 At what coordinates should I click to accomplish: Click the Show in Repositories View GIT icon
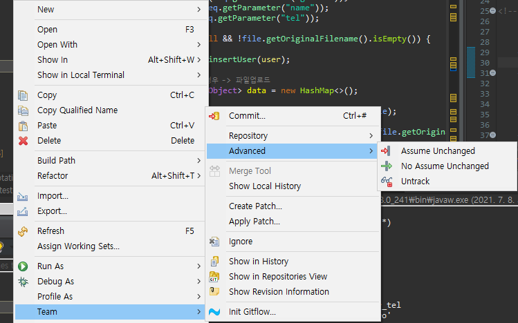point(214,277)
